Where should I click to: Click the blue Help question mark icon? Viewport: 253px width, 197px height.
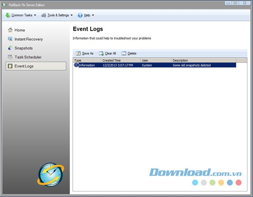[80, 15]
